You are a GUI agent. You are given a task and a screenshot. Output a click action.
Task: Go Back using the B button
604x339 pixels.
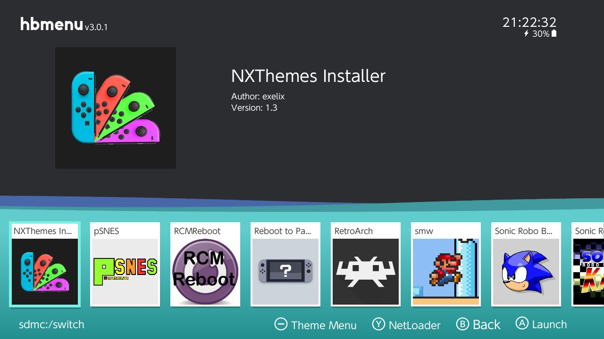pyautogui.click(x=478, y=325)
